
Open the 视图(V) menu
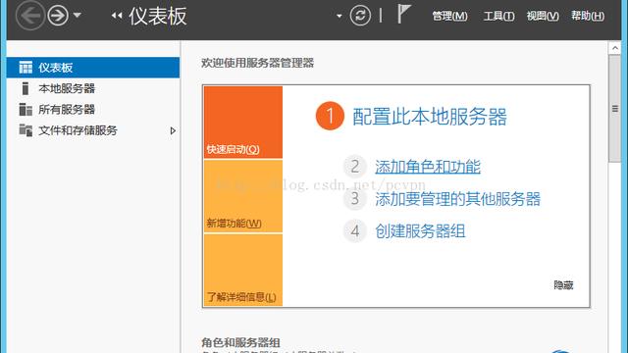[x=543, y=16]
